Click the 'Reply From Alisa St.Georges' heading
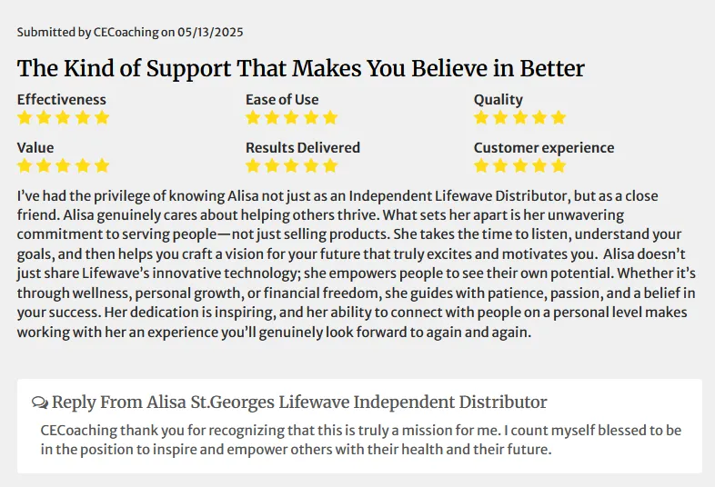Viewport: 715px width, 487px height. point(299,403)
